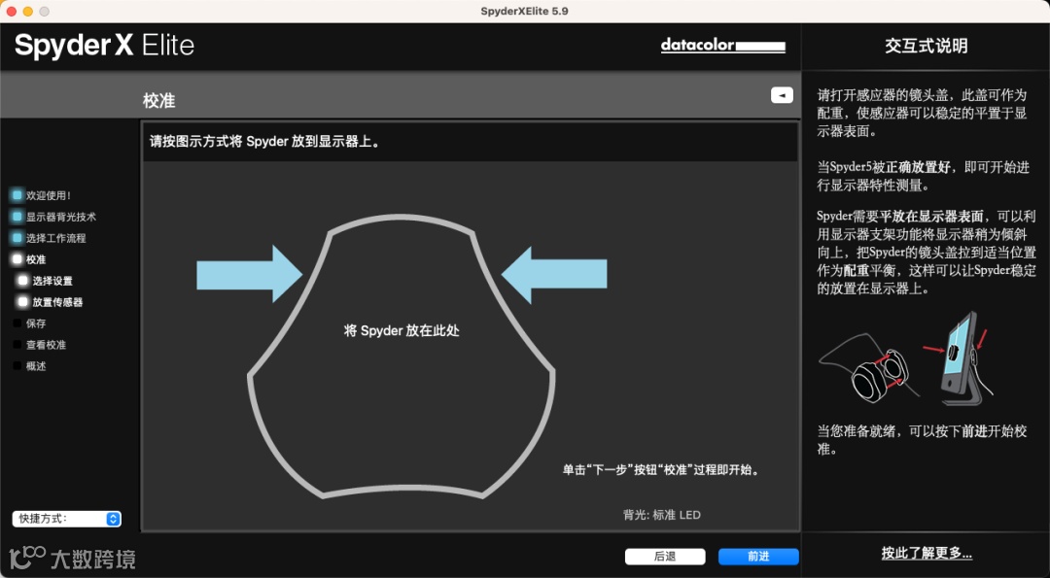The image size is (1050, 578).
Task: Click the 校准 step in the sidebar
Action: (x=29, y=259)
